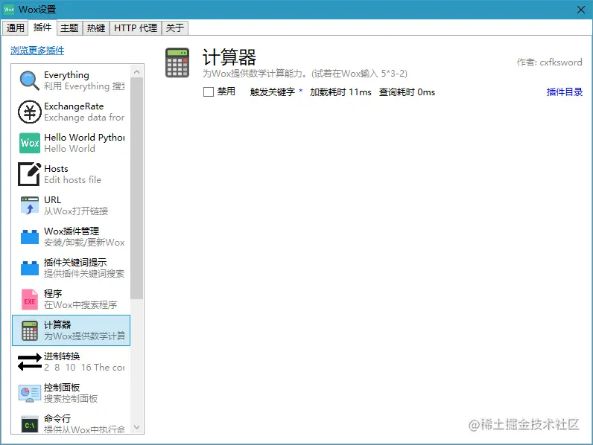Click the 从Wox打开链接 description
Screen dimensions: 593x445
pyautogui.click(x=76, y=211)
